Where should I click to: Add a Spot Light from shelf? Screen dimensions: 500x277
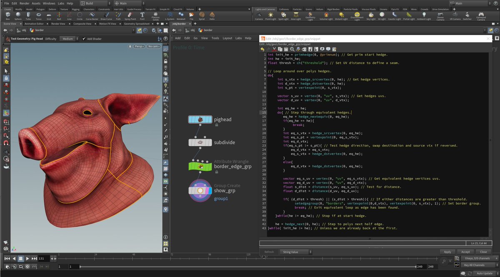[x=283, y=16]
